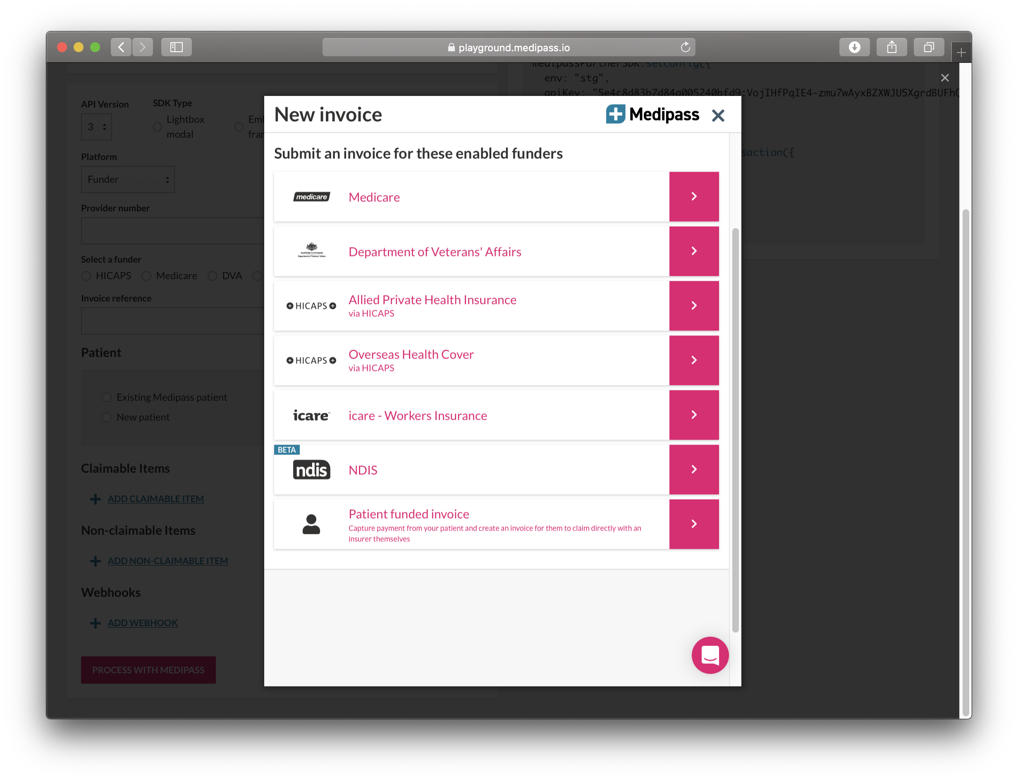Reload the page via refresh icon
Screen dimensions: 1018x780
[x=685, y=47]
